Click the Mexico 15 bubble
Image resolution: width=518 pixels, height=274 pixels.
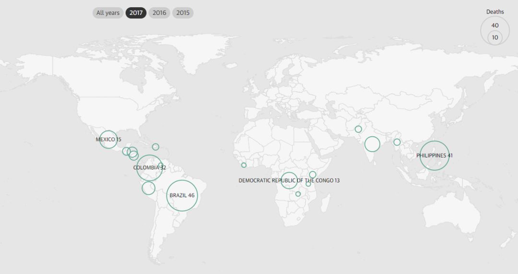[x=108, y=140]
